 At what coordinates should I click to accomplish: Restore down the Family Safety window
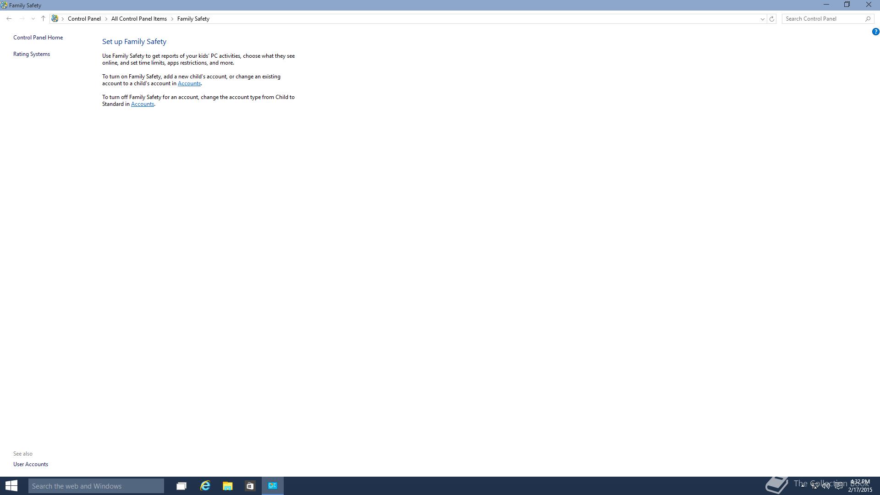(847, 5)
